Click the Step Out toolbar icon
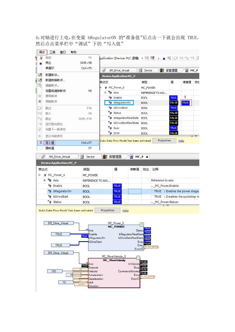Screen dimensions: 235x332 click(x=186, y=58)
